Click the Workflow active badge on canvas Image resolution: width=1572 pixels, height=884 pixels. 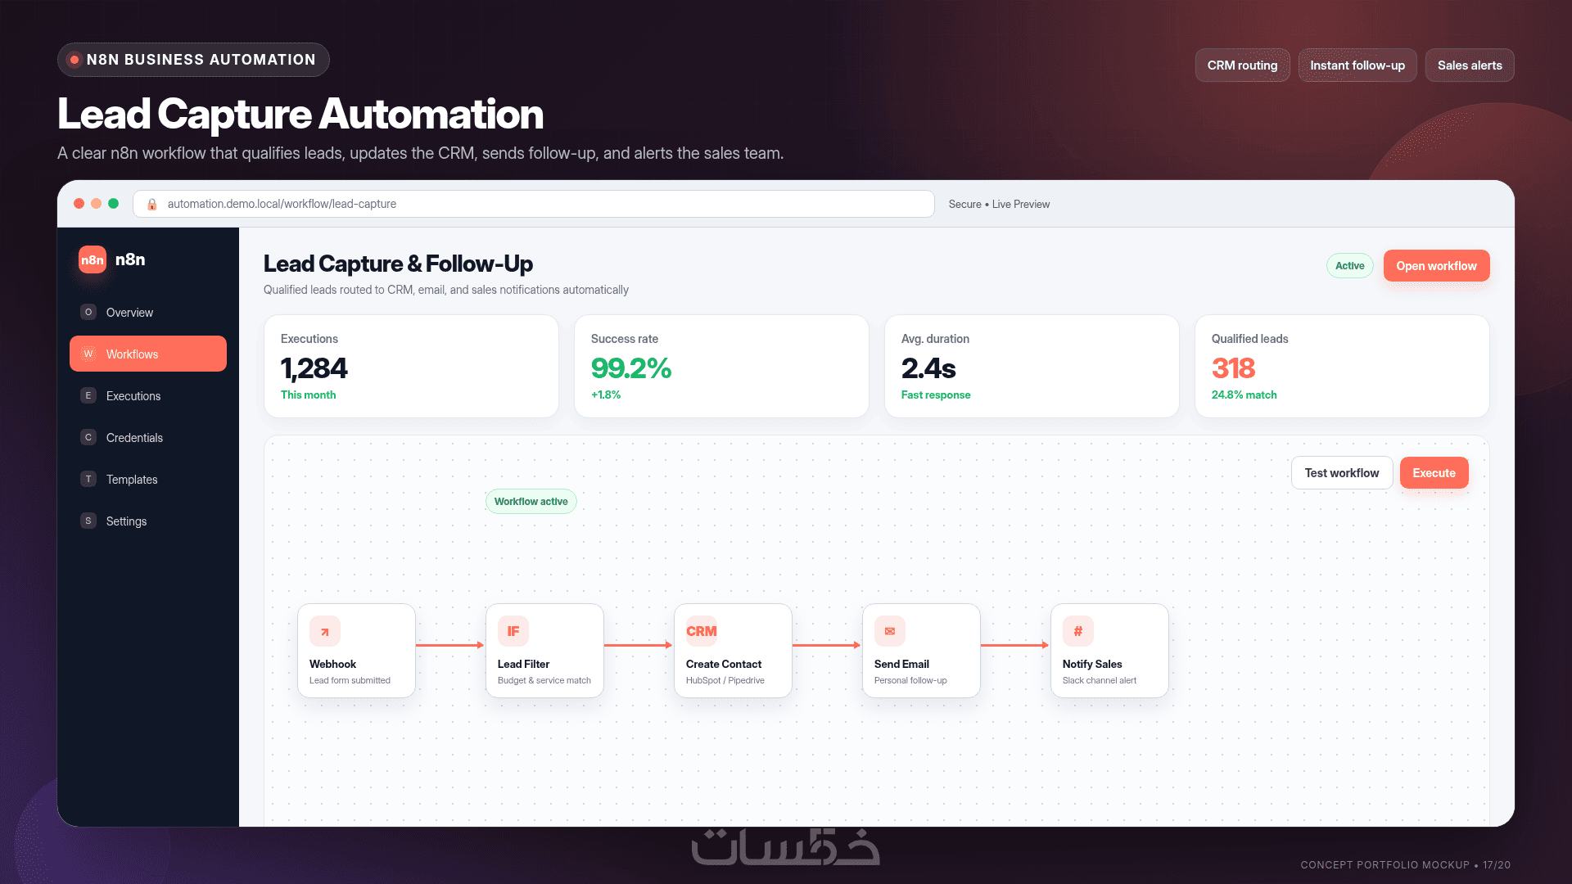531,501
